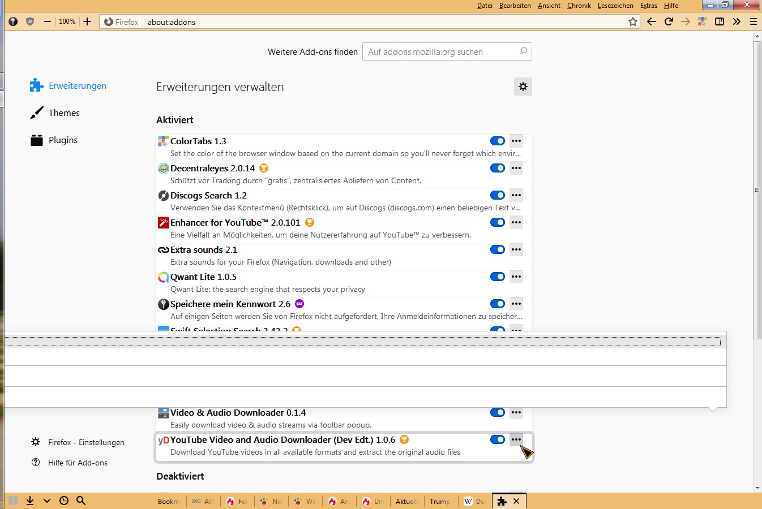The image size is (762, 509).
Task: Open more options for Decentraleyes
Action: tap(516, 168)
